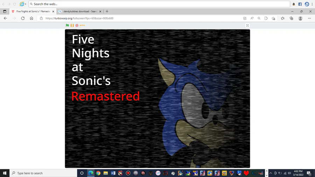Click the Facebook shortcut icon

[300, 4]
